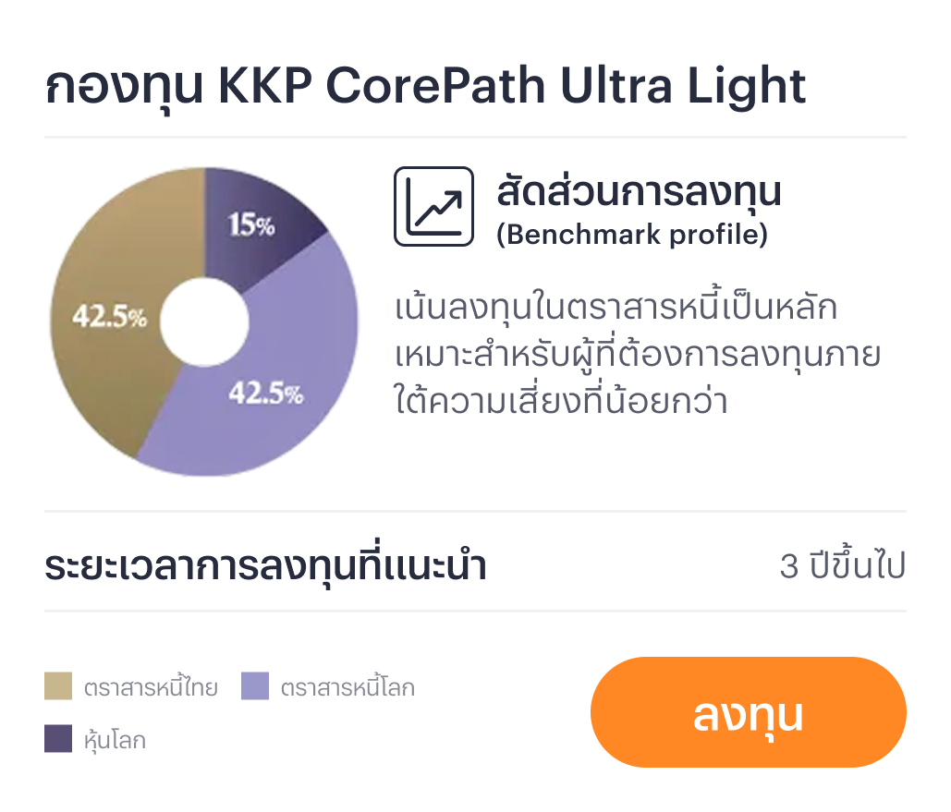Viewport: 951px width, 812px height.
Task: Click the (Benchmark profile) subtitle text
Action: tap(632, 235)
